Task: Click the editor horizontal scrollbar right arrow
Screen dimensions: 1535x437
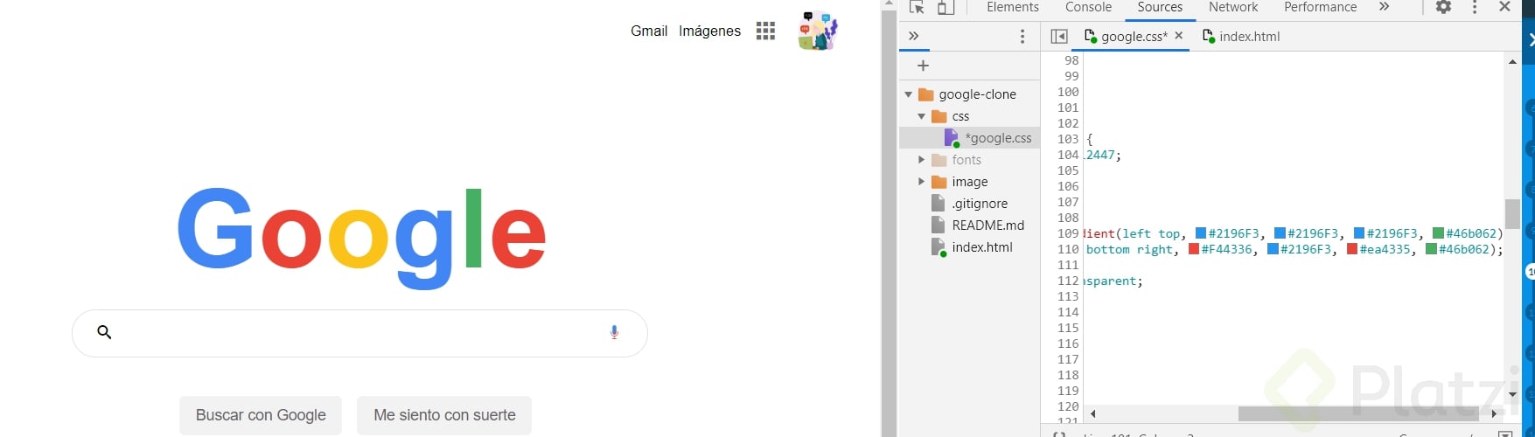Action: [1495, 413]
